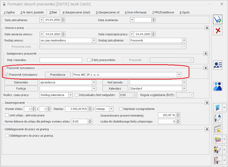The height and width of the screenshot is (167, 228).
Task: Click the Imię i nazwisko input field
Action: pos(61,60)
